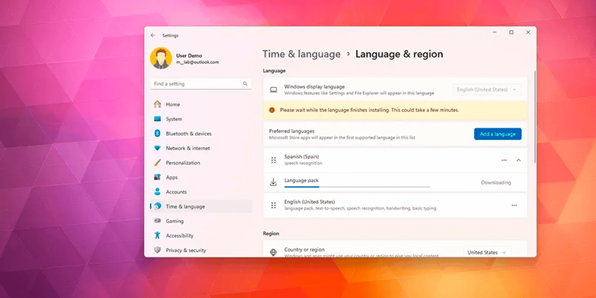Screen dimensions: 596x298
Task: Navigate to Time & language breadcrumb
Action: point(301,54)
